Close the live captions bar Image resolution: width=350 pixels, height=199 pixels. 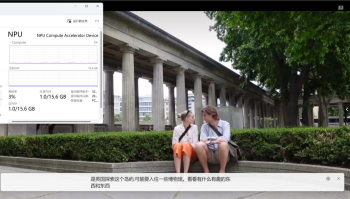pos(338,179)
